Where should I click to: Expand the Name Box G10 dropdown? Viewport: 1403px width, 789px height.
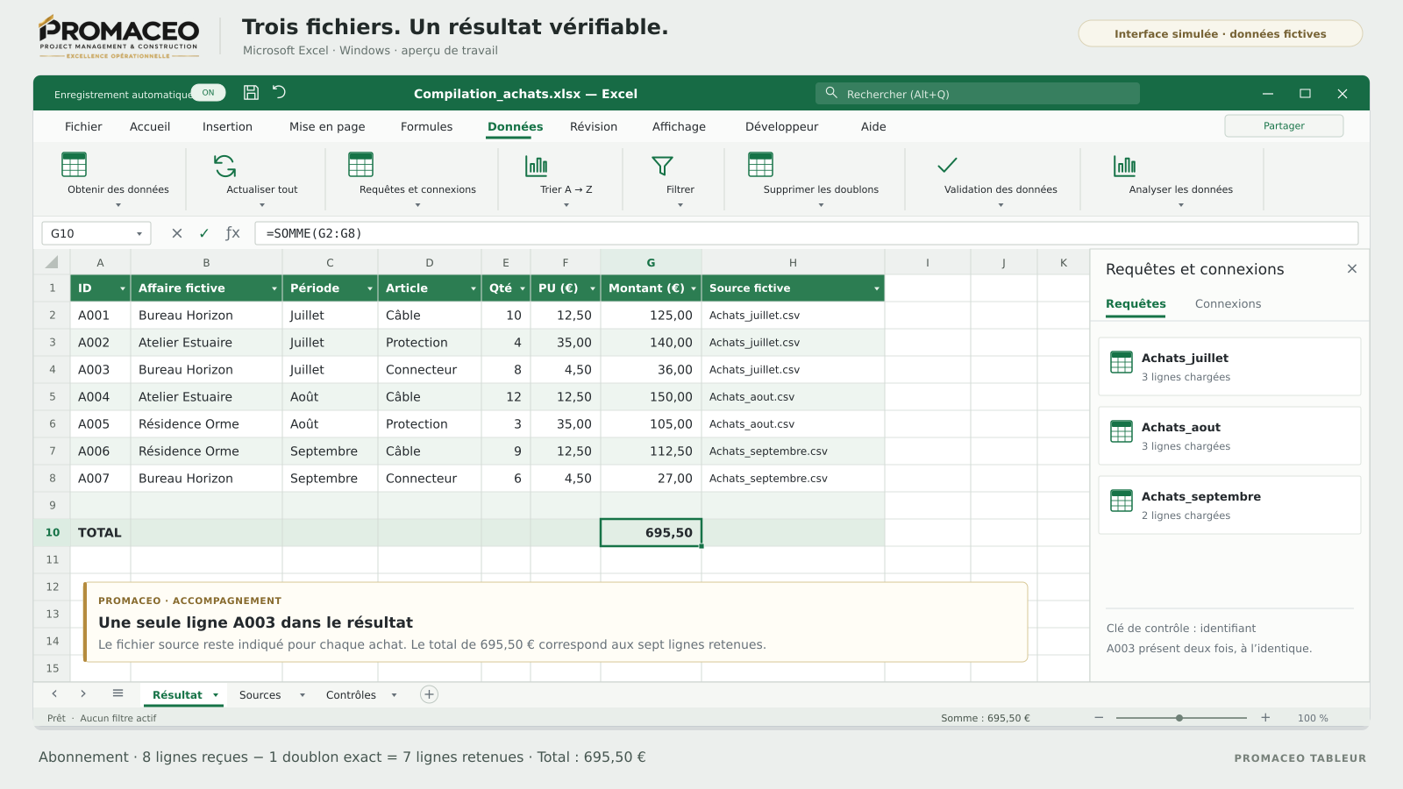[x=139, y=234]
